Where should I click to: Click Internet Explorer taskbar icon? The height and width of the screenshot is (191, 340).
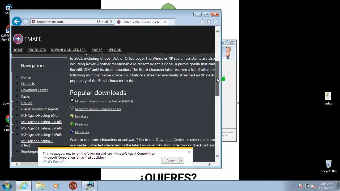coord(24,186)
